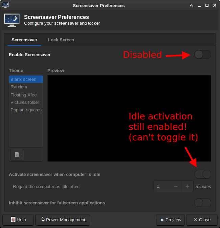Click the Preview button at bottom

[x=170, y=220]
